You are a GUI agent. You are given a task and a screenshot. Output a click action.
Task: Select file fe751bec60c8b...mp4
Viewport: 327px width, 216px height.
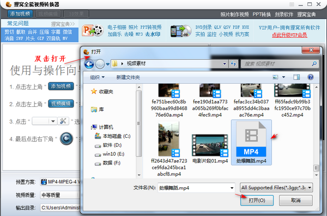(x=169, y=101)
